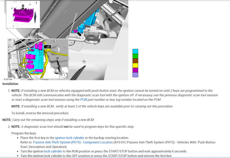Click the 'Installation' heading
Image resolution: width=230 pixels, height=158 pixels.
pos(10,84)
